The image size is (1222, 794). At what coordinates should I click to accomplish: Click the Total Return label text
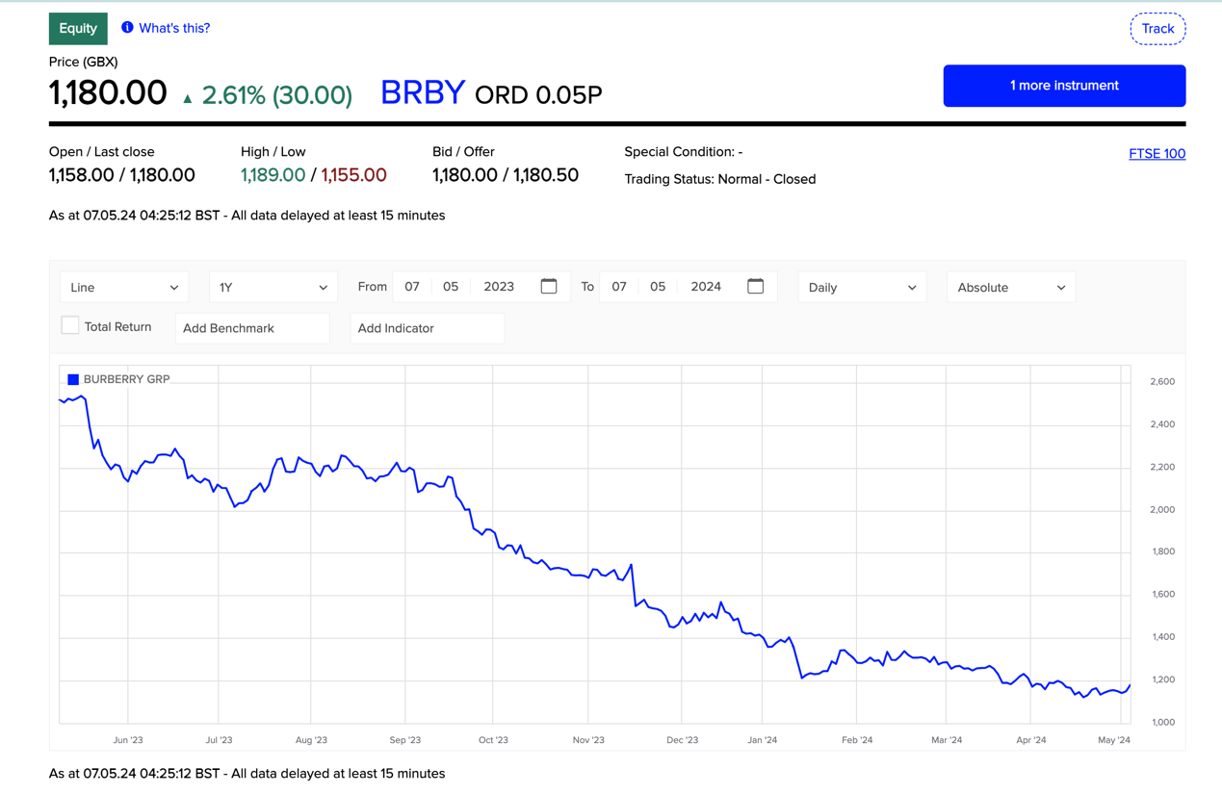coord(117,327)
